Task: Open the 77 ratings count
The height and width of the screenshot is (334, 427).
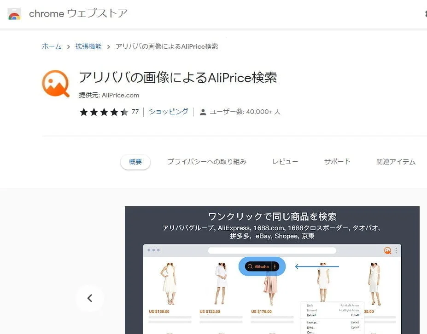Action: coord(135,112)
